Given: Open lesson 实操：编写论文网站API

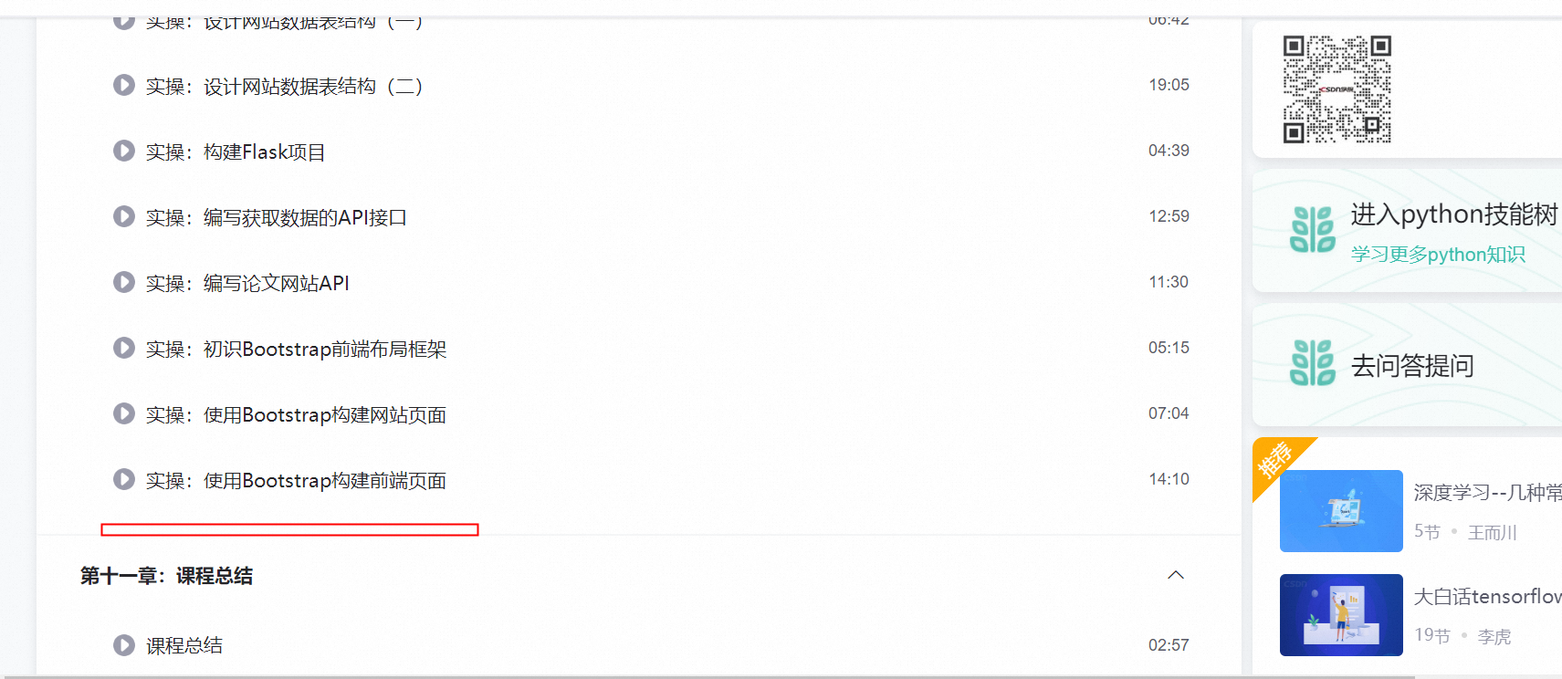Looking at the screenshot, I should [247, 283].
